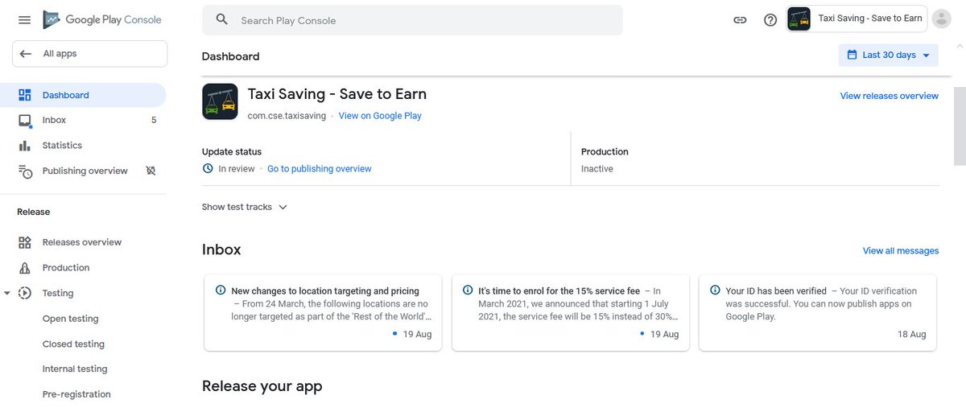Open the user account avatar
The height and width of the screenshot is (408, 966).
click(941, 19)
